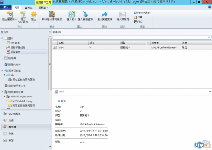Image resolution: width=212 pixels, height=150 pixels.
Task: Click the workspace overflow arrow at bottom
Action: tap(50, 146)
